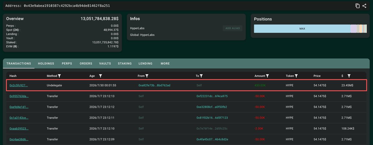Open the Orders tab
The width and height of the screenshot is (373, 145).
[86, 63]
